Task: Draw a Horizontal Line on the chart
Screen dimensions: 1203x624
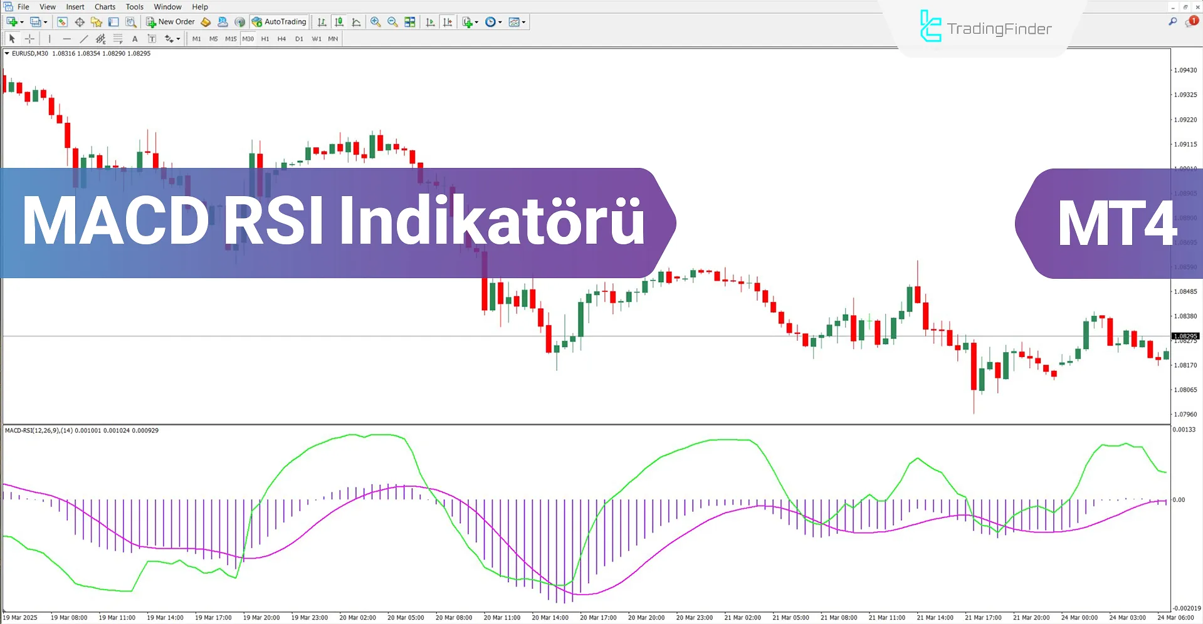Action: coord(67,38)
